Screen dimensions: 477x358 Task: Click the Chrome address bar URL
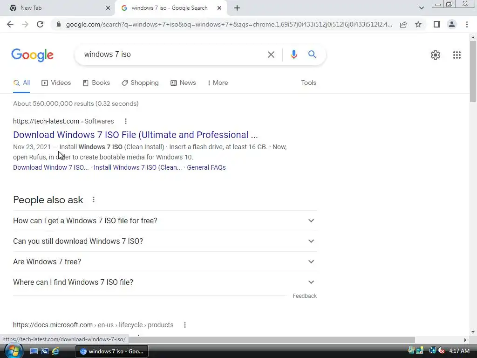[229, 24]
